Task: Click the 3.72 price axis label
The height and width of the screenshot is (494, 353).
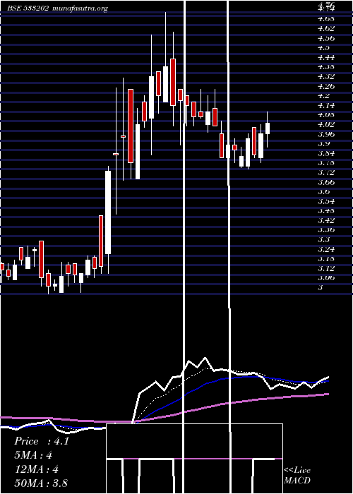Action: 326,172
